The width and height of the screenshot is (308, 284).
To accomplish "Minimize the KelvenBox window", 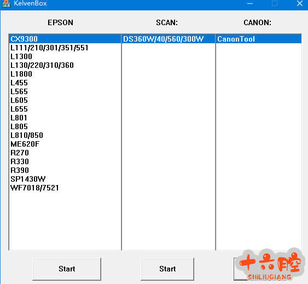I will click(x=250, y=3).
